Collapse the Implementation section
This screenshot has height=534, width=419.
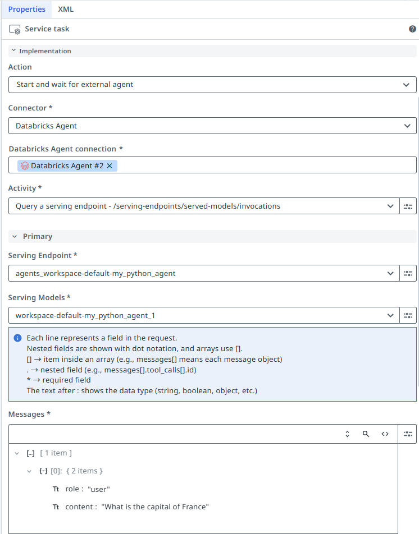pos(13,51)
